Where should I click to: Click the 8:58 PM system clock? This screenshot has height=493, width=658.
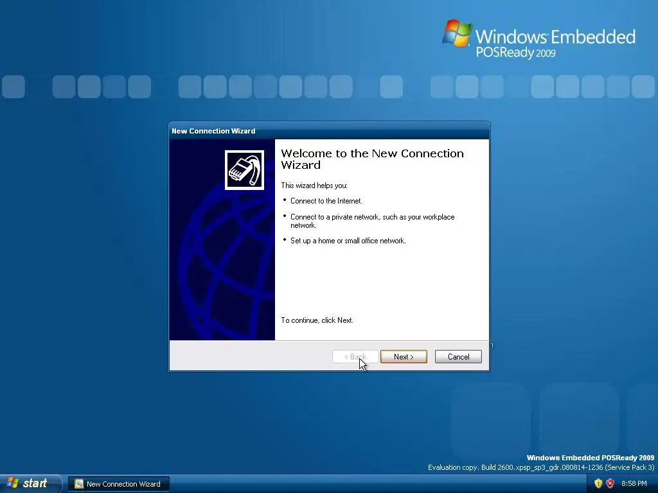[634, 483]
